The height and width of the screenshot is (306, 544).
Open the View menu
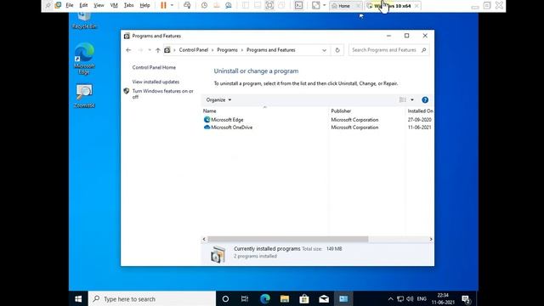tap(99, 5)
